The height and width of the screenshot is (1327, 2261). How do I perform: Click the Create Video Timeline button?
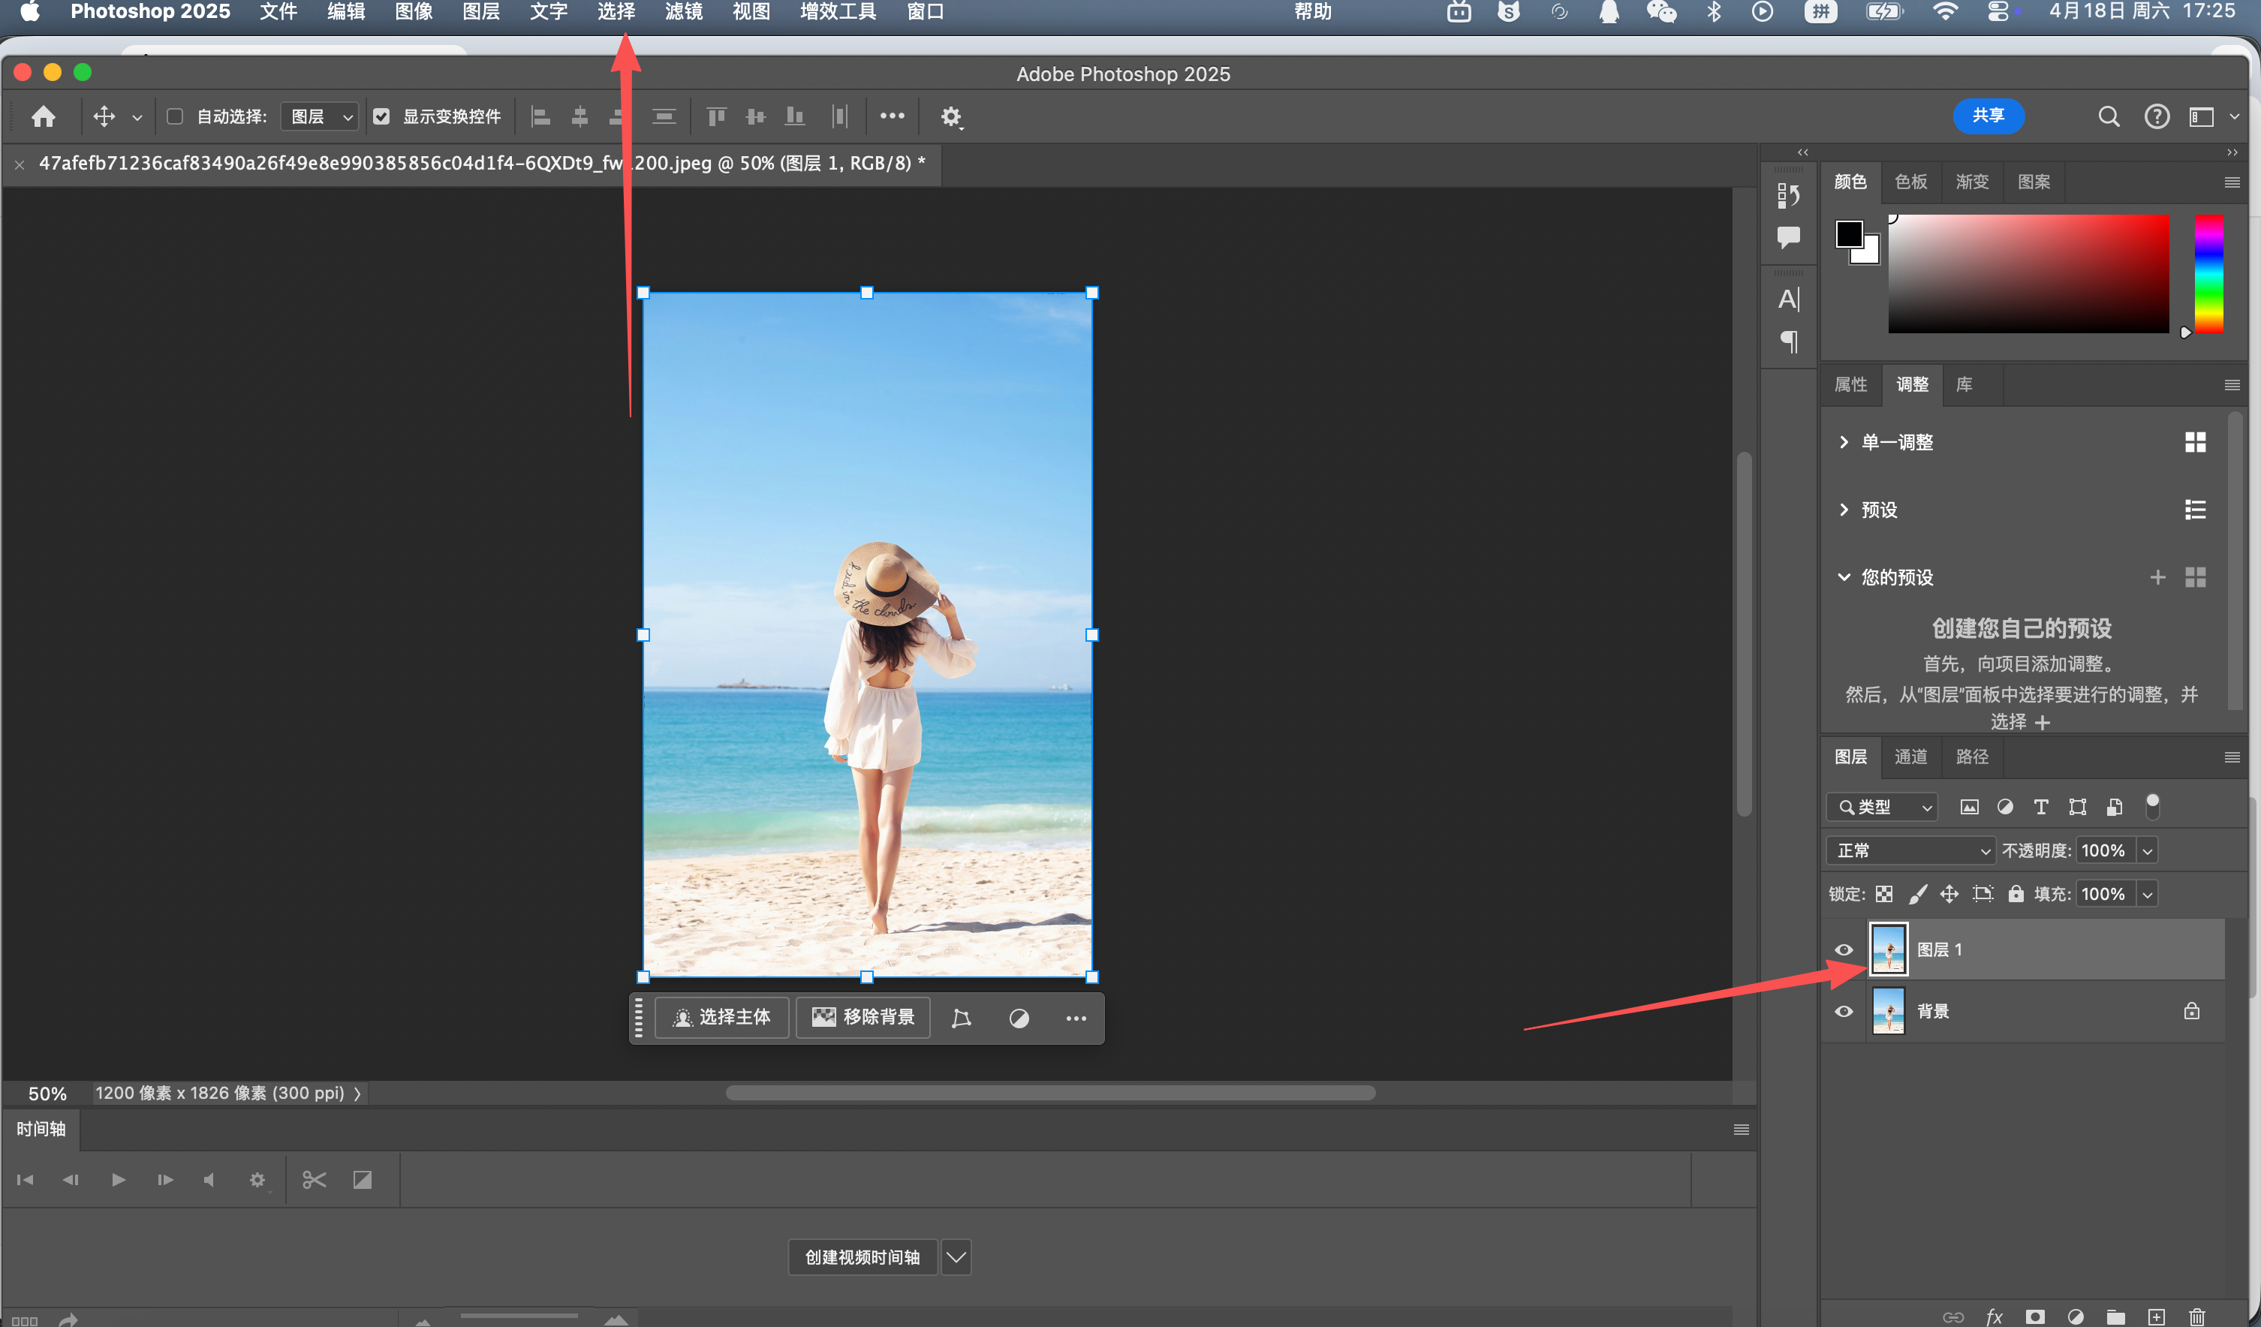pyautogui.click(x=863, y=1257)
